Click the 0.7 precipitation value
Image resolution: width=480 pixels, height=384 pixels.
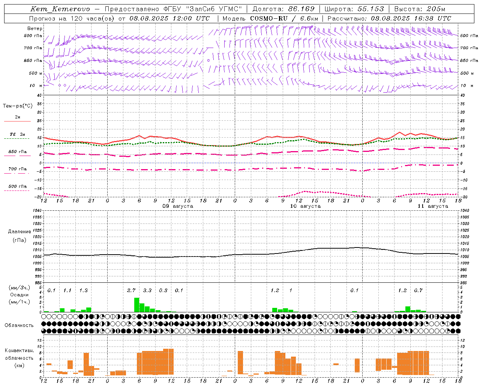(418, 291)
